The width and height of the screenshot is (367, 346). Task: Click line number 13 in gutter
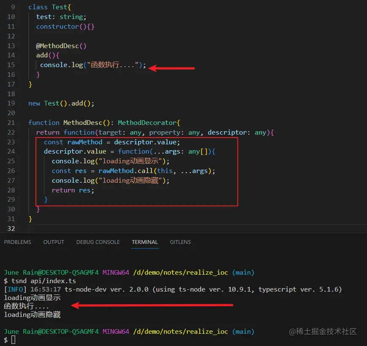[11, 46]
